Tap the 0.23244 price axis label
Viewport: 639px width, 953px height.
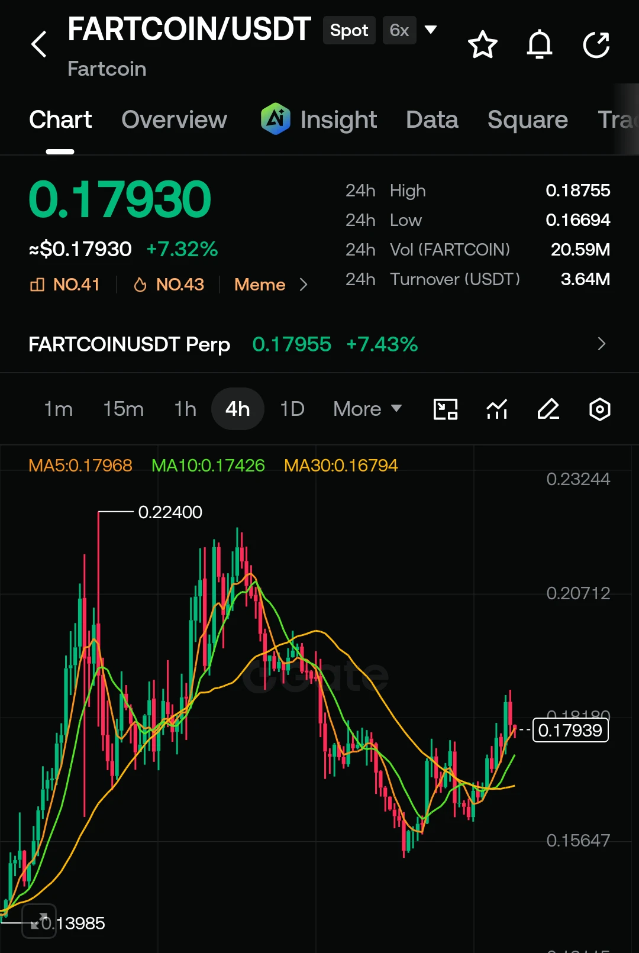pyautogui.click(x=578, y=479)
